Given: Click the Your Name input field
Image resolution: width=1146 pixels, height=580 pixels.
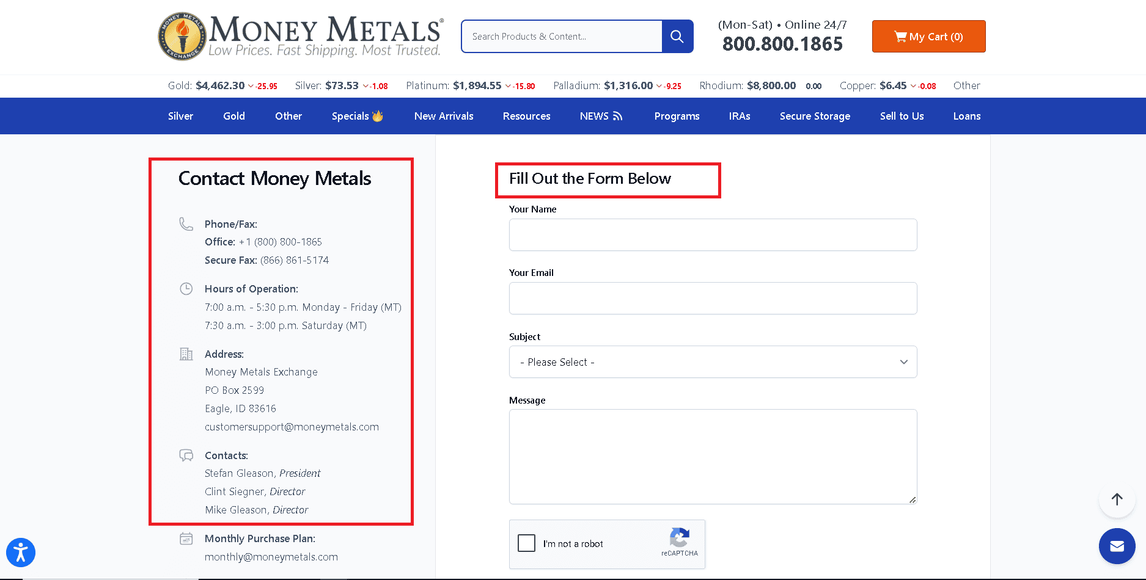Looking at the screenshot, I should click(x=713, y=235).
